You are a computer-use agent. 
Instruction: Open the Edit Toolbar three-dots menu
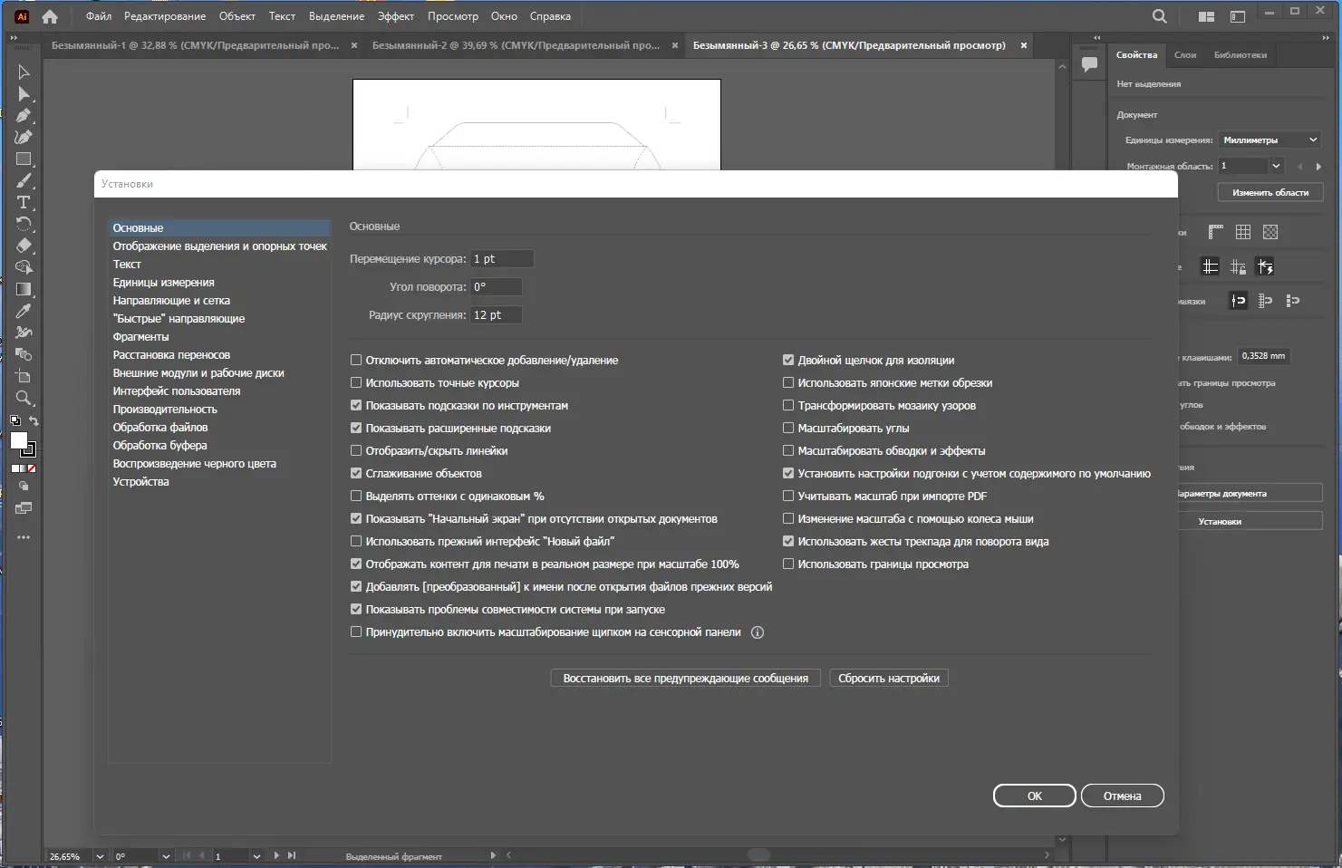coord(24,537)
